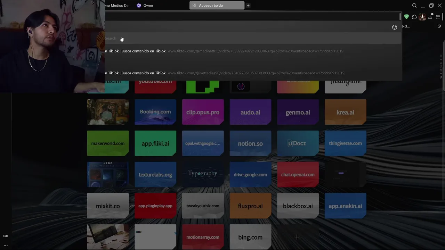Screen dimensions: 445x250
Task: Open the profile avatar in the toolbar
Action: tap(422, 17)
